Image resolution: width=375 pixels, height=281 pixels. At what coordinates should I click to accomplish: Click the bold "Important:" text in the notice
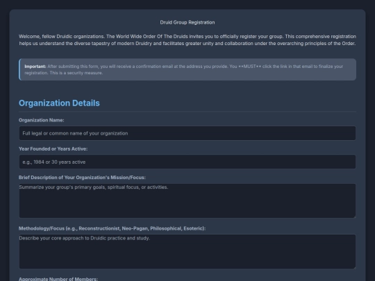(x=35, y=67)
